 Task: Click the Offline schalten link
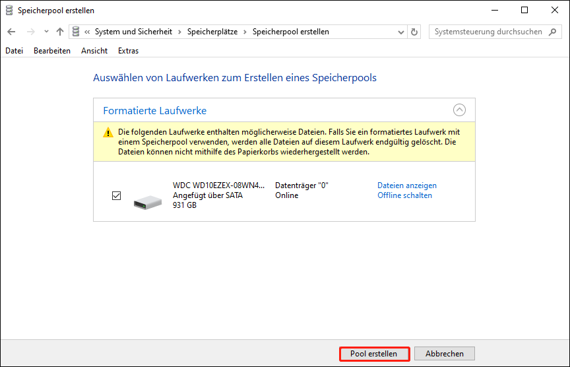pyautogui.click(x=404, y=195)
